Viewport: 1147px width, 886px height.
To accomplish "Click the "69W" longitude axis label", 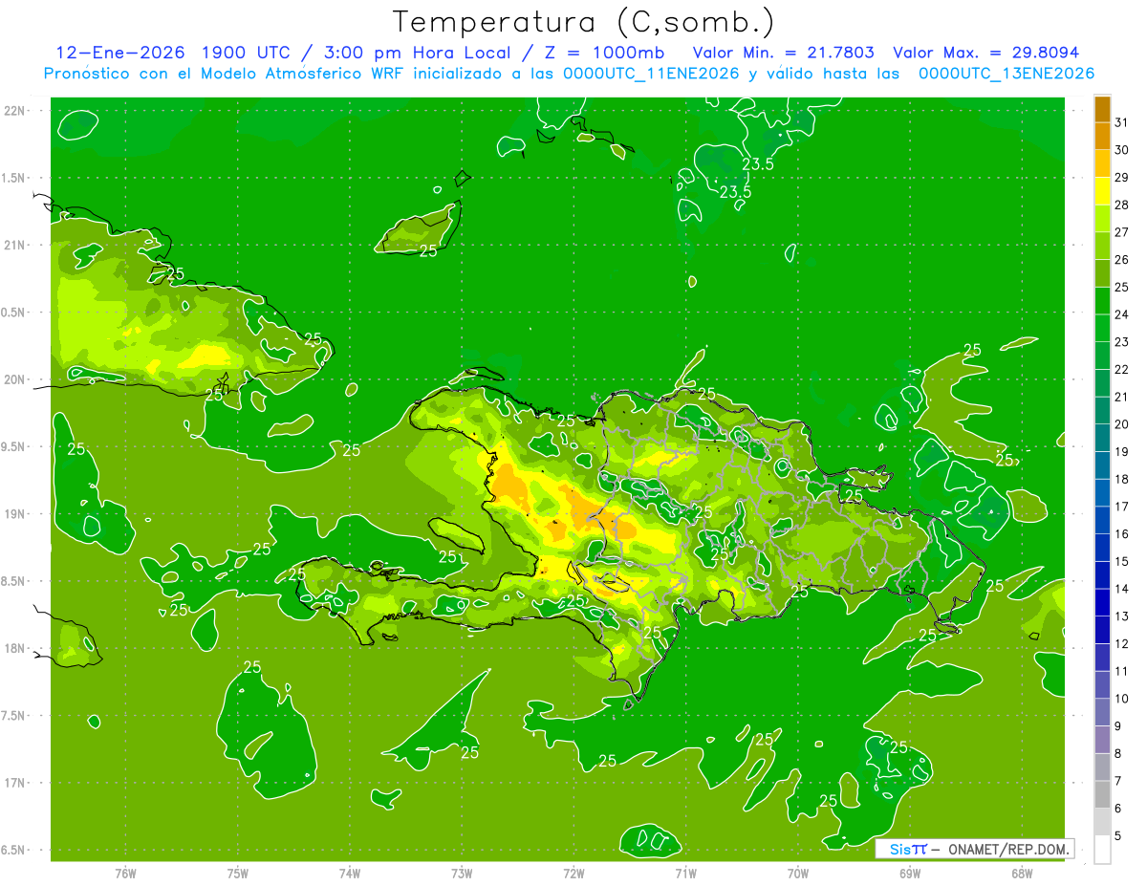I will (910, 873).
